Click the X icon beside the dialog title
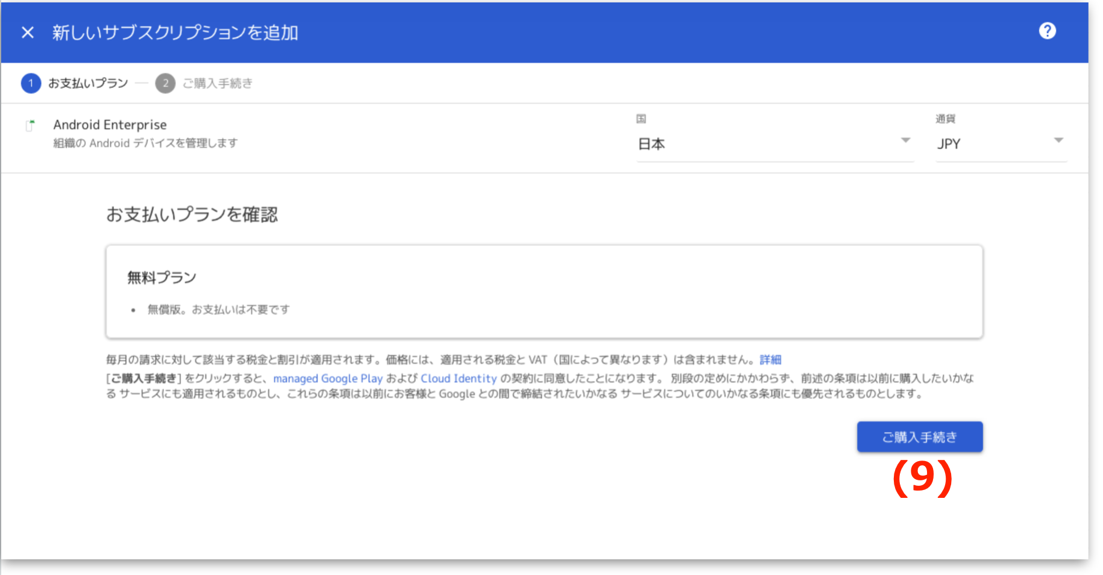 pos(27,33)
